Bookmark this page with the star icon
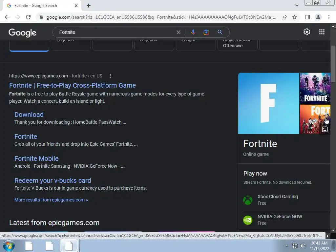Image resolution: width=336 pixels, height=252 pixels. click(295, 17)
